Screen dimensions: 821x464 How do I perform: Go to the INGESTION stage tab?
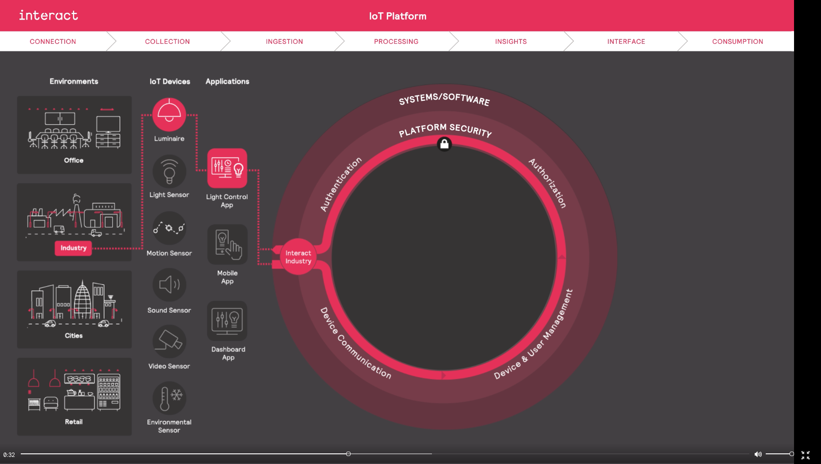coord(284,42)
